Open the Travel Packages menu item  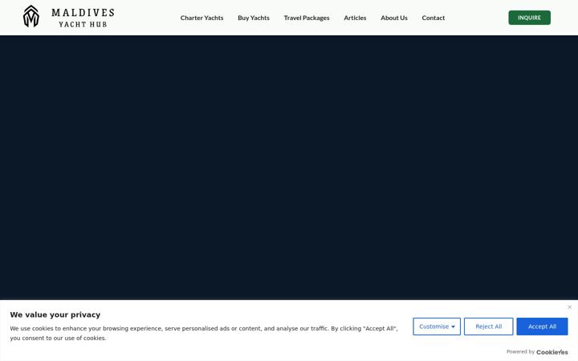pyautogui.click(x=307, y=18)
